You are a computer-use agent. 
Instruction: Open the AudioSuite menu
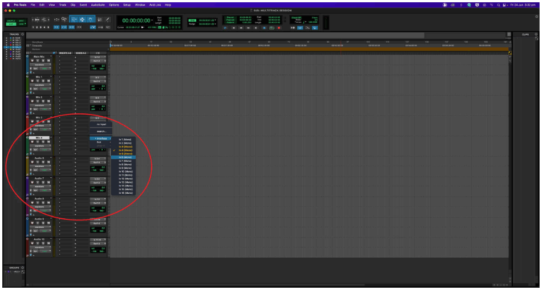coord(98,5)
